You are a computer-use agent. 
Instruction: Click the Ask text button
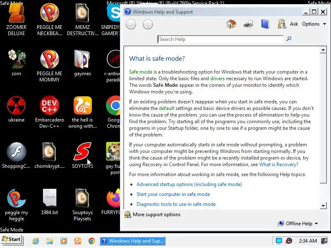[294, 24]
